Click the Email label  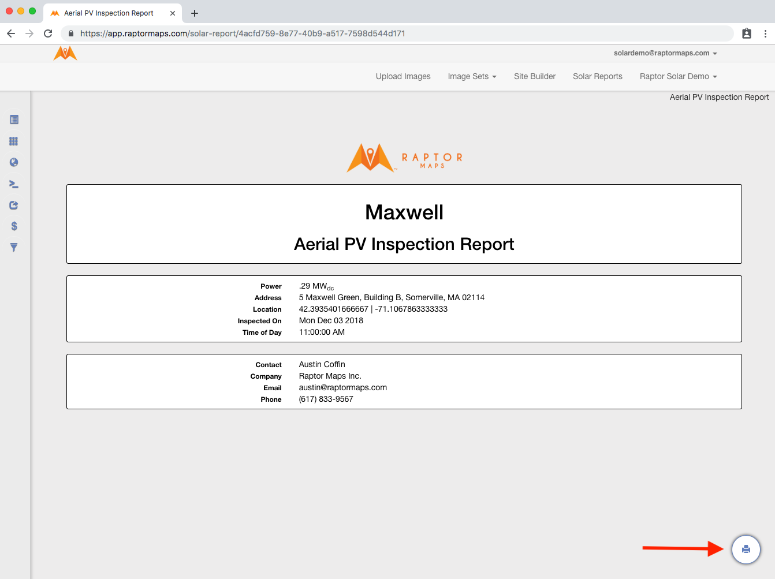click(273, 388)
